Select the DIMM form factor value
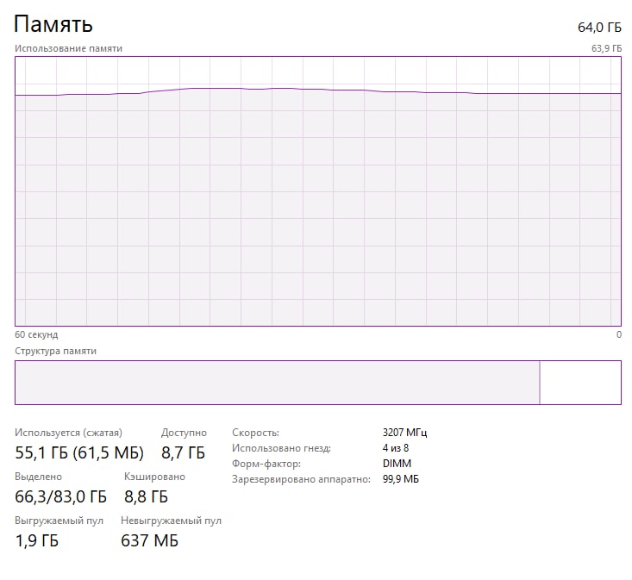 pos(397,464)
